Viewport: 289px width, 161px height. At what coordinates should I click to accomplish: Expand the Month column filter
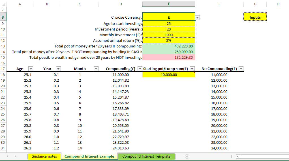coord(96,69)
